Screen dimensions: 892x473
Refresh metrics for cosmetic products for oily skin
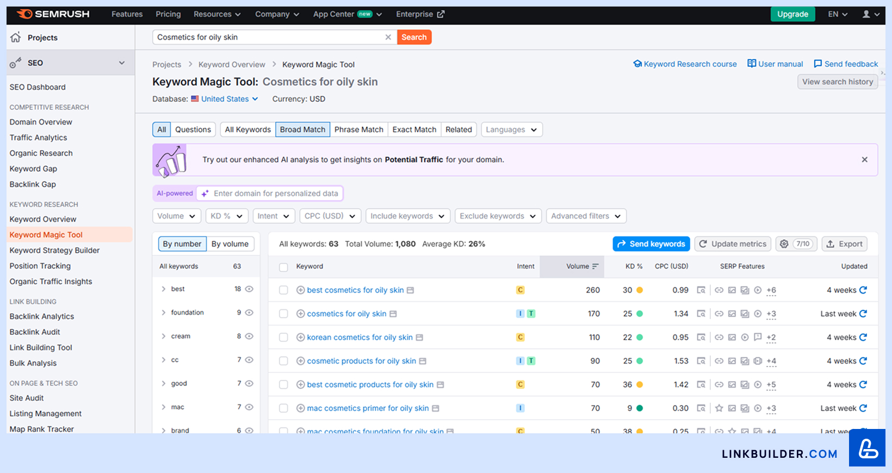coord(863,361)
